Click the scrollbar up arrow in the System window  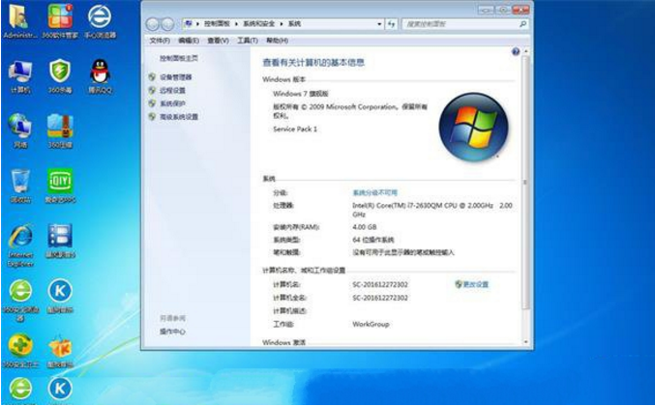click(x=526, y=51)
